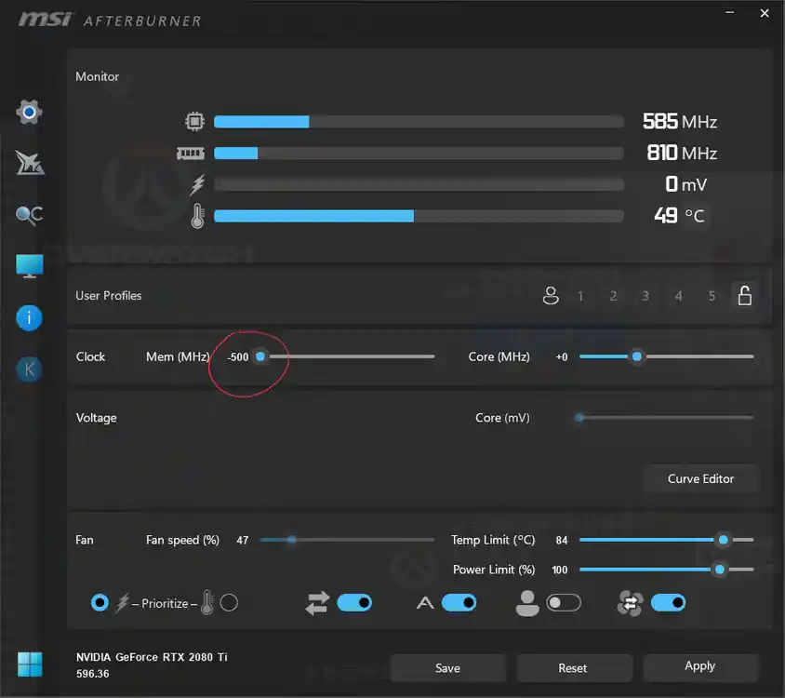
Task: Toggle the automatic fan switch
Action: click(459, 603)
